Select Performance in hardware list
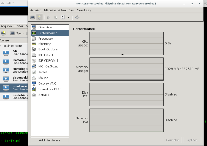207x146 pixels. (x=50, y=33)
